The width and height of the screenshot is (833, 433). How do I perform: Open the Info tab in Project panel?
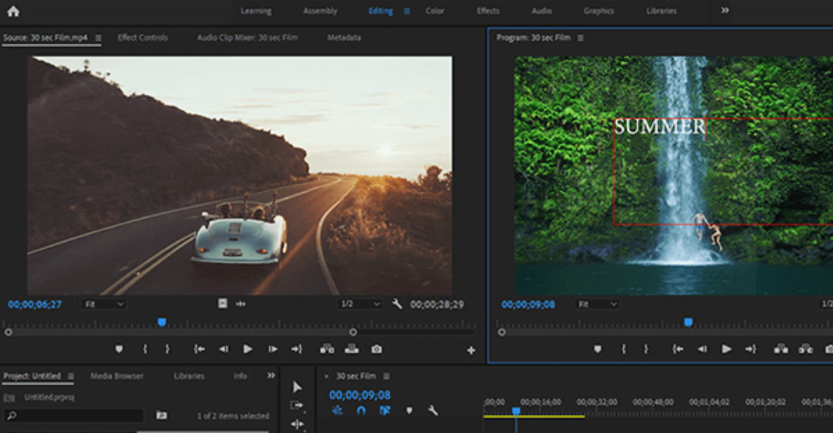click(x=240, y=376)
